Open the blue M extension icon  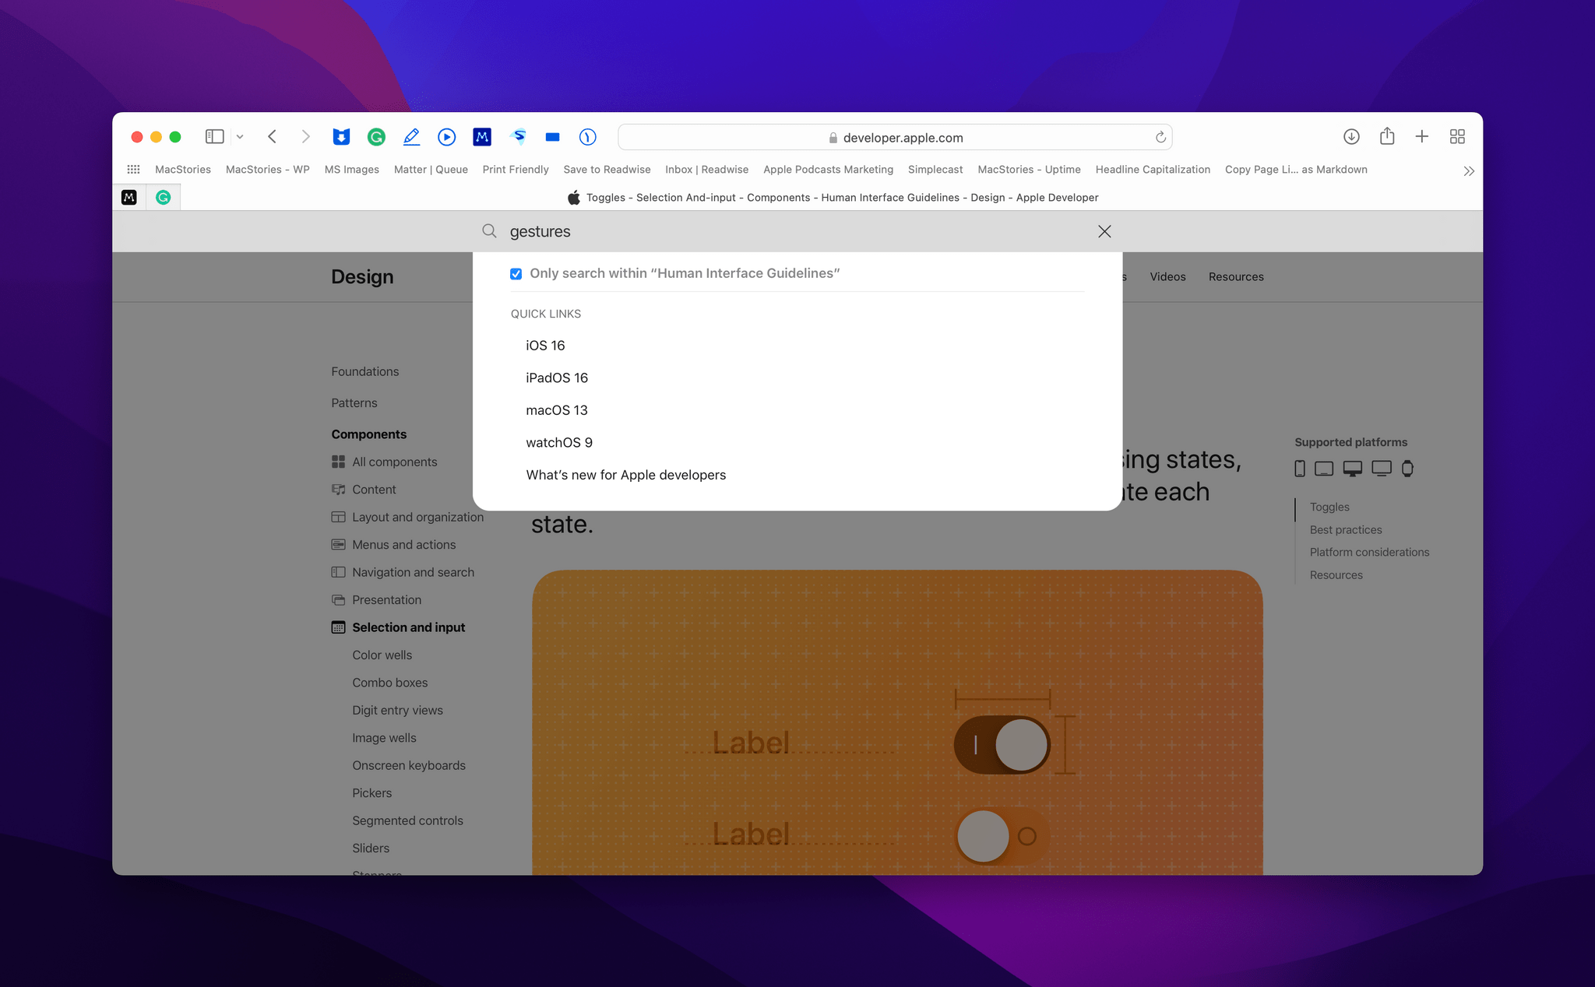pos(482,137)
